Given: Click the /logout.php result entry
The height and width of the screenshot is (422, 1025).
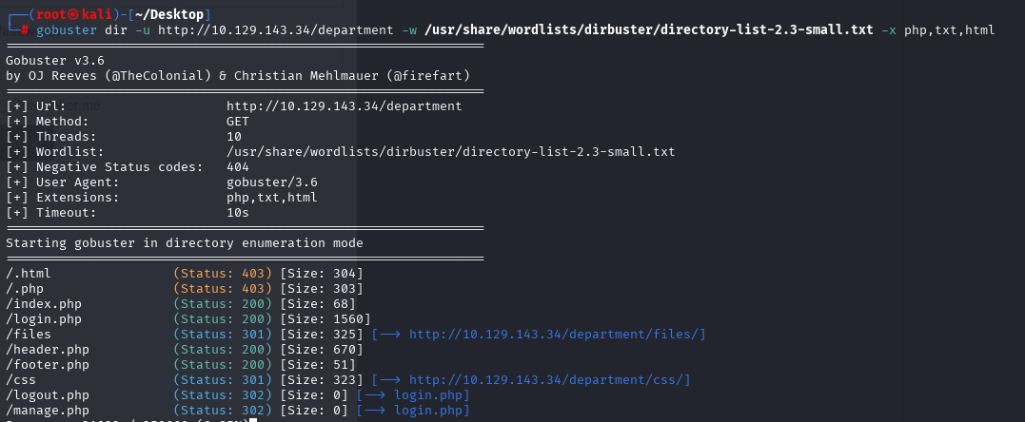Looking at the screenshot, I should pyautogui.click(x=47, y=395).
